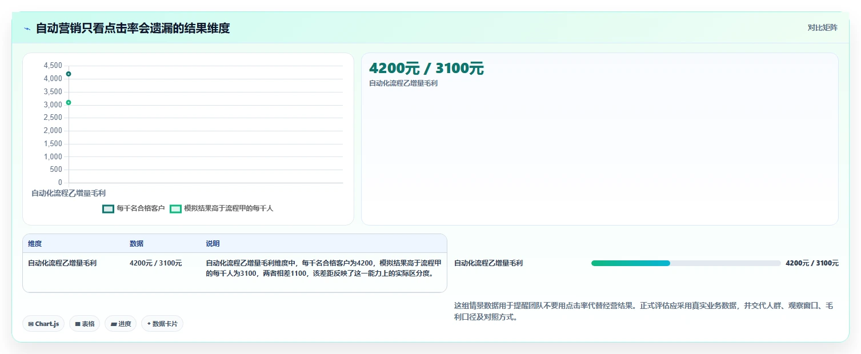Click the 2,000 y-axis tick label
861x354 pixels.
(53, 131)
